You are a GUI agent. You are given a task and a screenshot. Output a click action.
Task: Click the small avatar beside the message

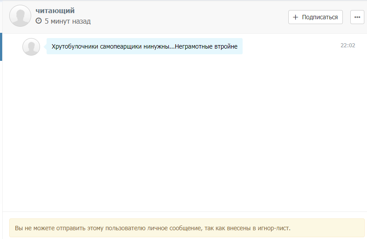click(x=31, y=47)
